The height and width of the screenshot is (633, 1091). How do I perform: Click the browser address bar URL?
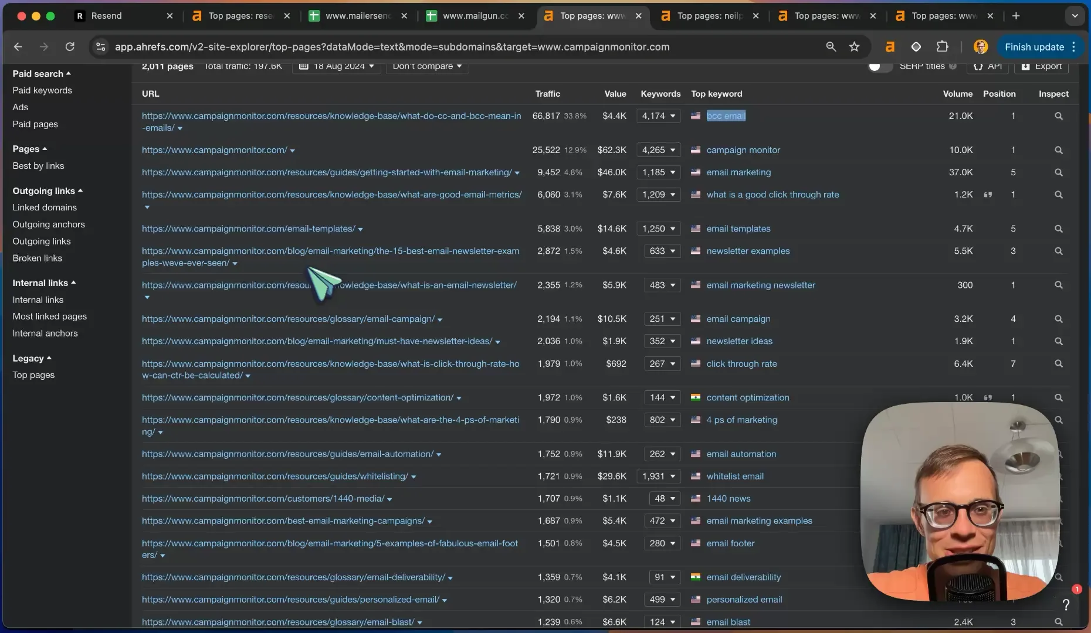pos(392,47)
